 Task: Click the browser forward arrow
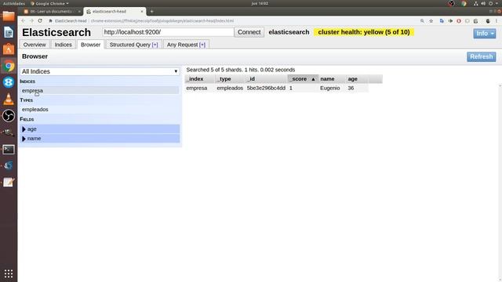[31, 21]
